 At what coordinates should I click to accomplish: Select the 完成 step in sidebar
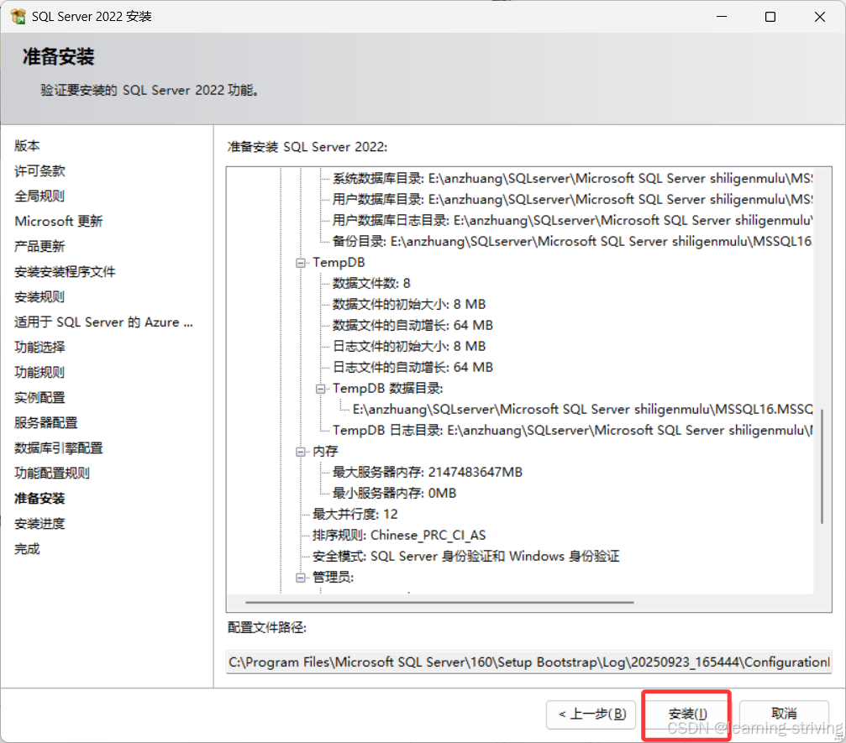point(27,549)
